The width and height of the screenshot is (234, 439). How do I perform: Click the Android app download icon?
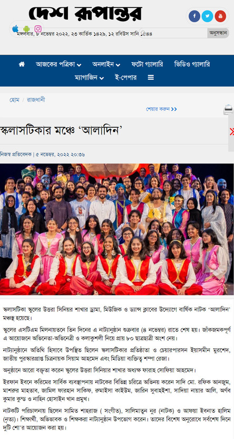(26, 29)
